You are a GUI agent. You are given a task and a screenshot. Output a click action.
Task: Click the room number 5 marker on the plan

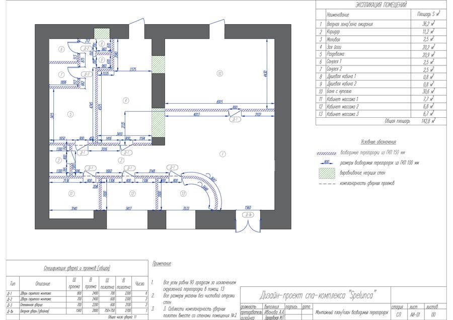[70, 114]
